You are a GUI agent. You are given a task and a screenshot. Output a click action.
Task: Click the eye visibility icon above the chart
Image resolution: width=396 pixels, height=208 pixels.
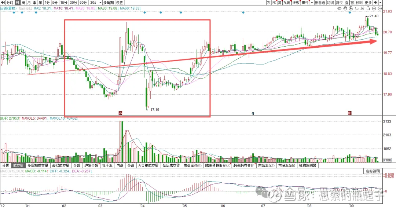[339, 8]
